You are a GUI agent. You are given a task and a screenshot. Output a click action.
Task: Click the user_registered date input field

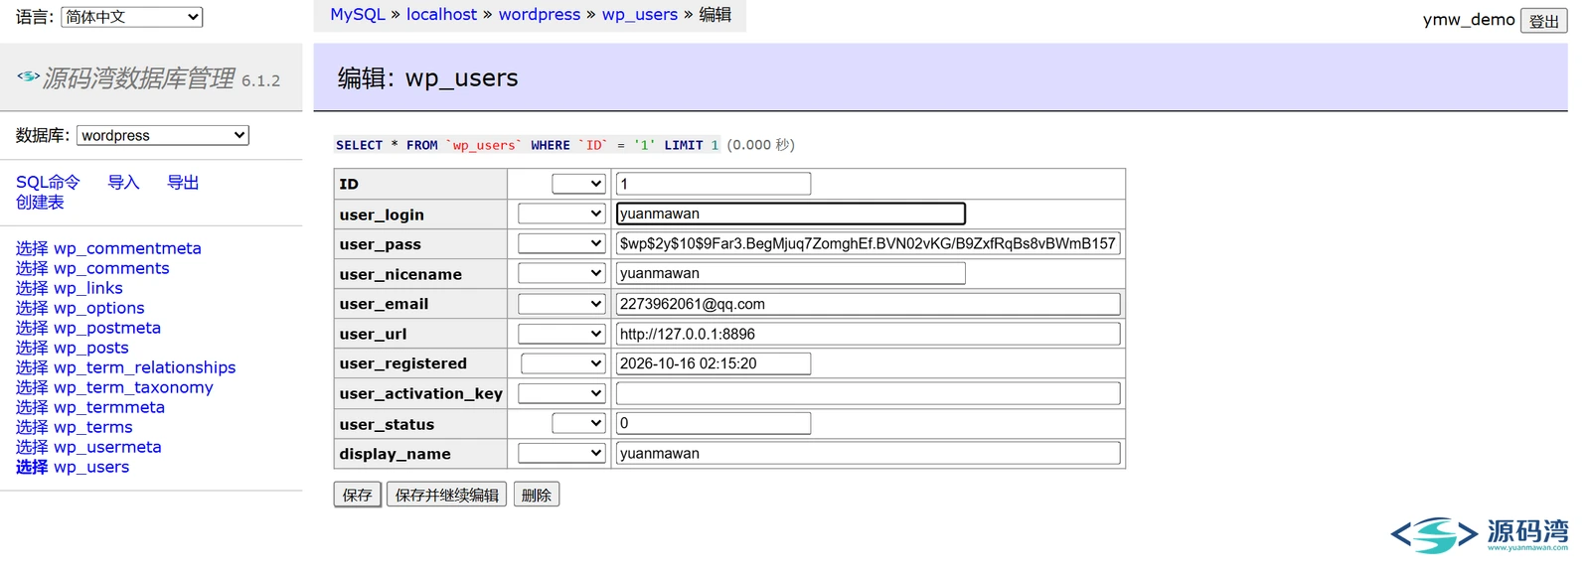(714, 363)
